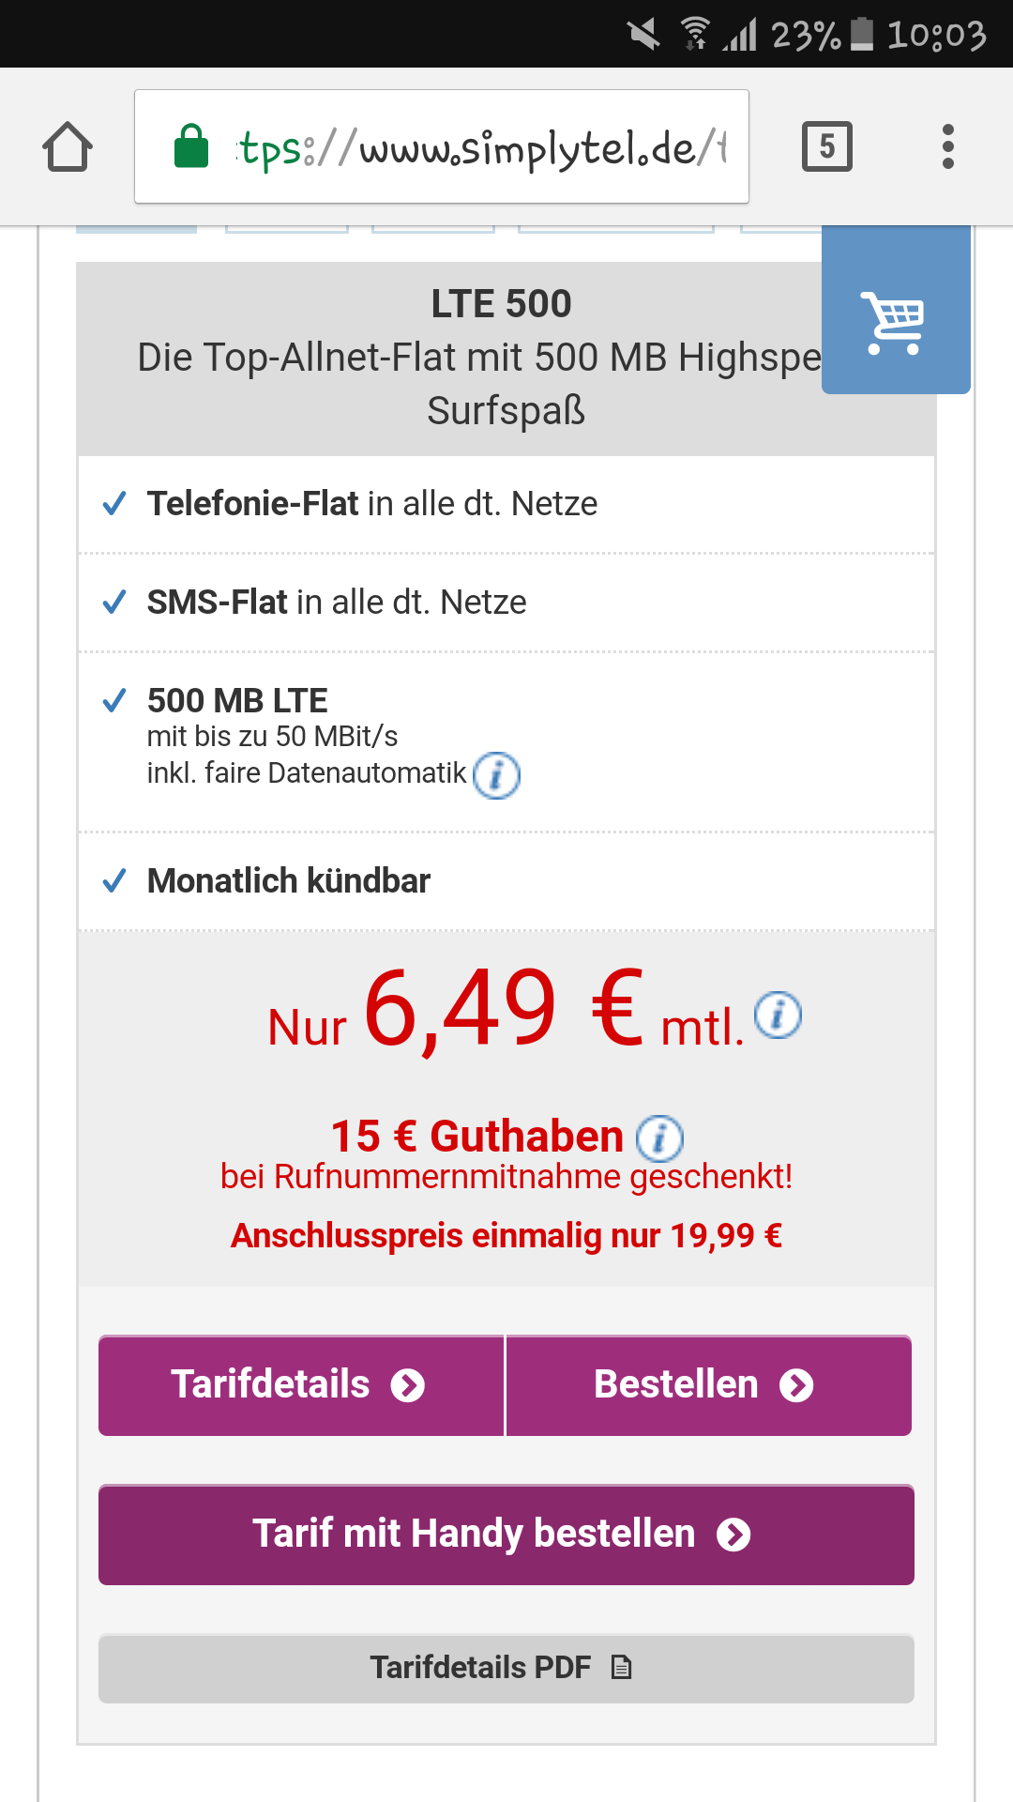Tap the Telefonie-Flat checkmark
Viewport: 1013px width, 1802px height.
[x=114, y=504]
